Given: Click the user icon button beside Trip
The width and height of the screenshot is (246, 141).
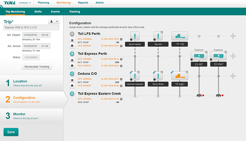Looking at the screenshot, I should (x=51, y=22).
